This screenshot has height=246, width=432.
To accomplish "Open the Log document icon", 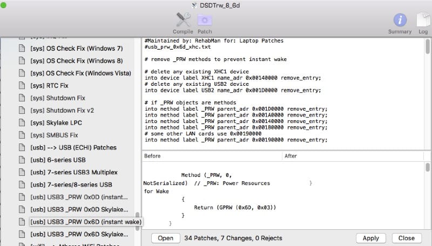I will pyautogui.click(x=422, y=20).
